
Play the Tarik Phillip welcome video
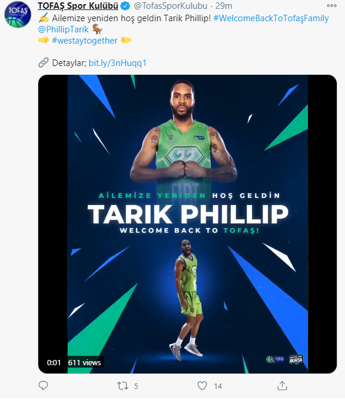(x=187, y=224)
